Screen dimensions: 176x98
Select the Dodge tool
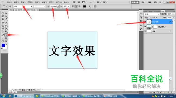coord(6,31)
